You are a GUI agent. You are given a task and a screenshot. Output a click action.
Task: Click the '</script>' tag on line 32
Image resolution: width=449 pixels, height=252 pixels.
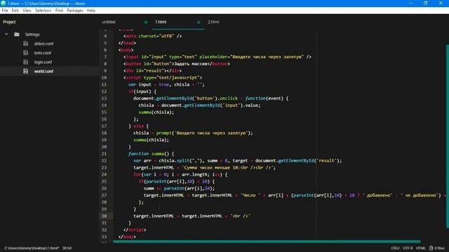pos(135,230)
